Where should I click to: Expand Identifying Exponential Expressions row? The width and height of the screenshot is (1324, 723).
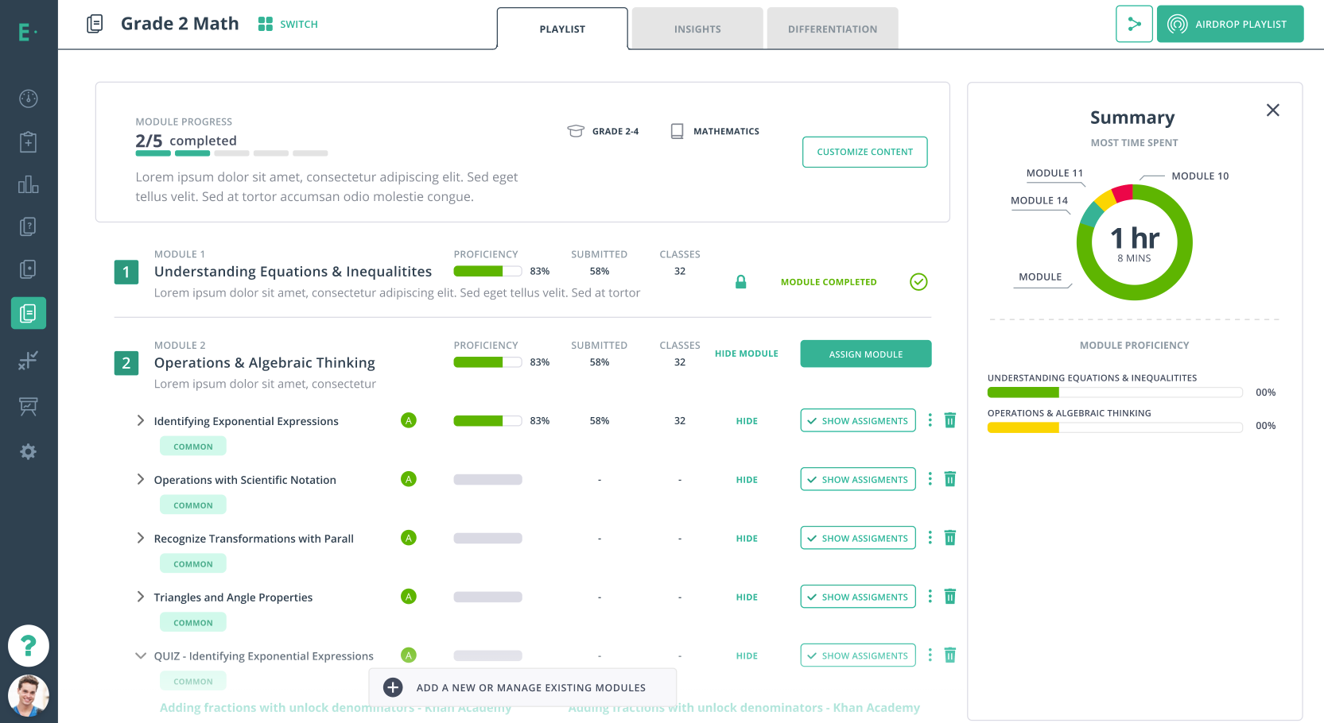pos(141,420)
